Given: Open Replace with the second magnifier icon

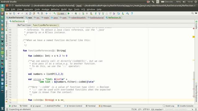Looking at the screenshot, I should pos(42,14).
